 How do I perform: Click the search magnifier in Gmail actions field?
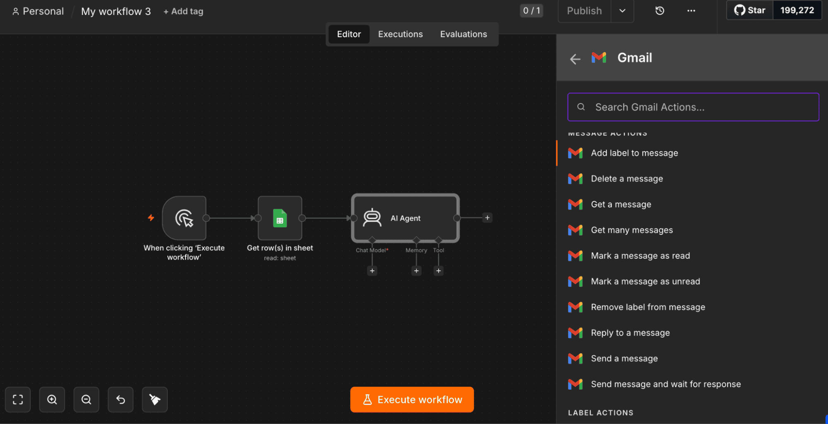[581, 107]
